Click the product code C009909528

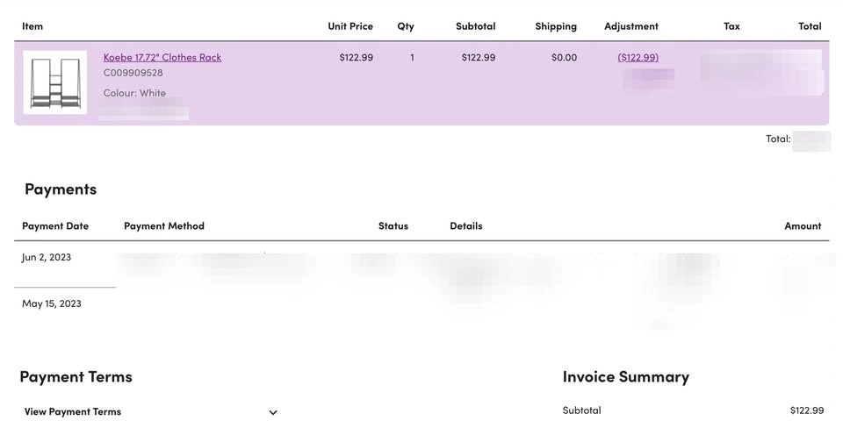133,73
